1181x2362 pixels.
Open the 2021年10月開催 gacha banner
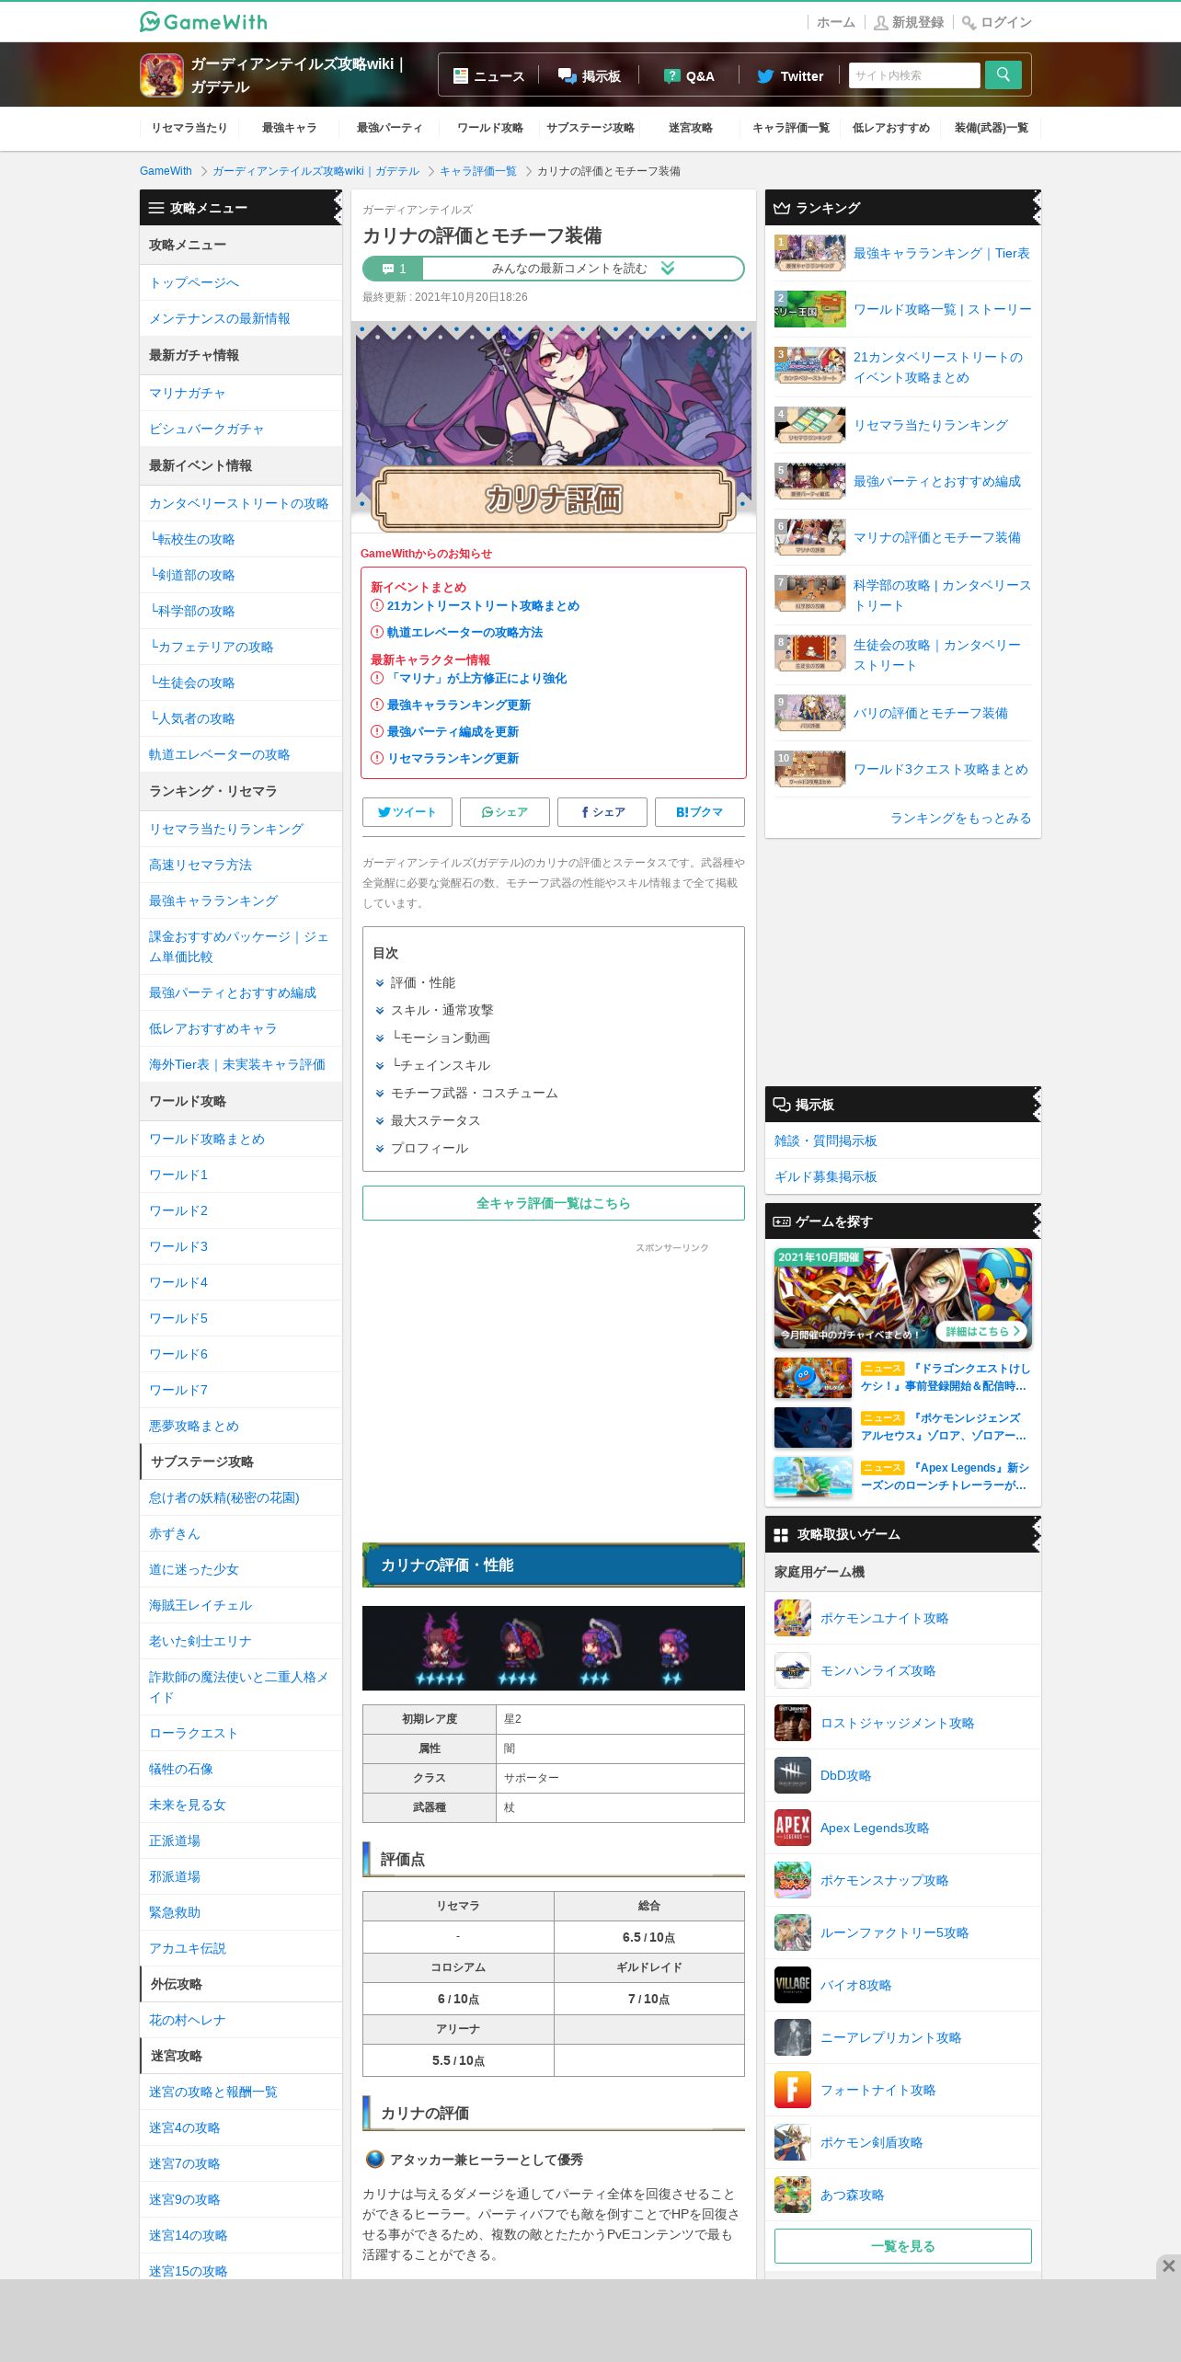coord(903,1298)
